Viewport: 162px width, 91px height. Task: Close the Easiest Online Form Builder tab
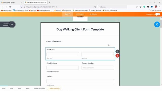[46, 2]
